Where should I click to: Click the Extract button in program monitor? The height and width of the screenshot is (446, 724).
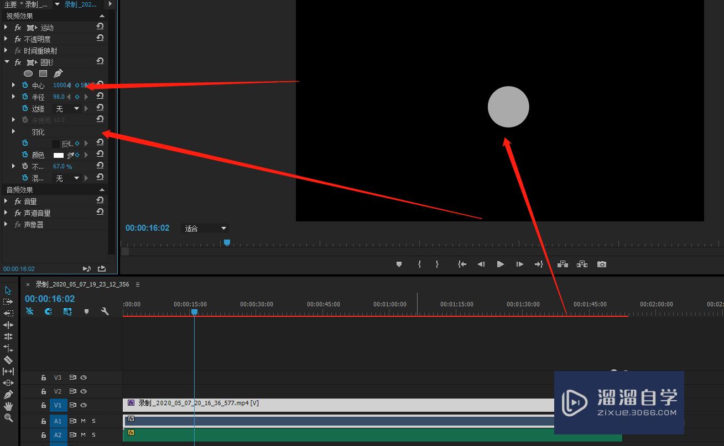[582, 264]
